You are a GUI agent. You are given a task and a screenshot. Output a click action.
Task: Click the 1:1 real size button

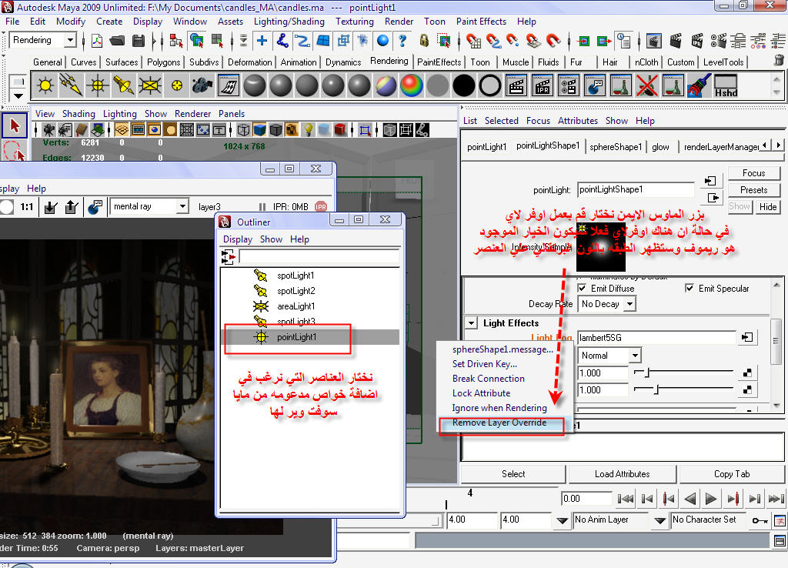(x=27, y=206)
